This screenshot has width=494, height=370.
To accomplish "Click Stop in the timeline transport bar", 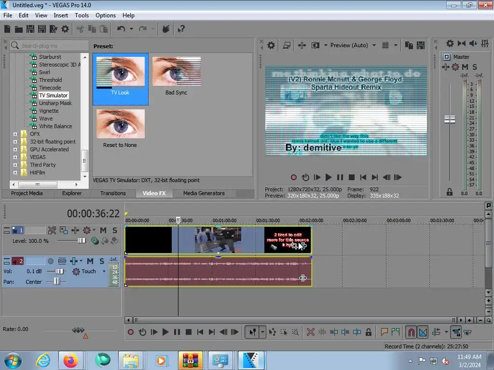I will (x=189, y=332).
